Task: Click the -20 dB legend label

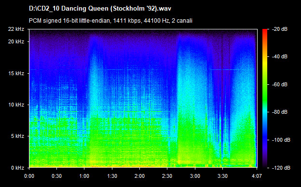Action: (280, 29)
